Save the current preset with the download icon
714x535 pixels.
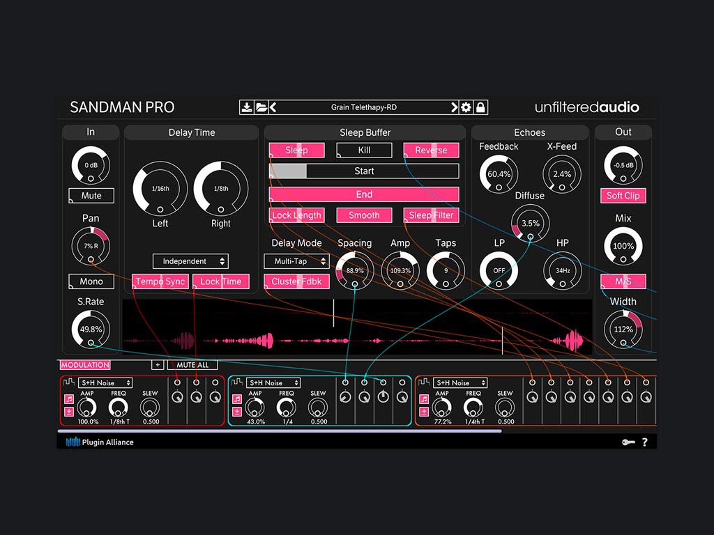pyautogui.click(x=246, y=107)
